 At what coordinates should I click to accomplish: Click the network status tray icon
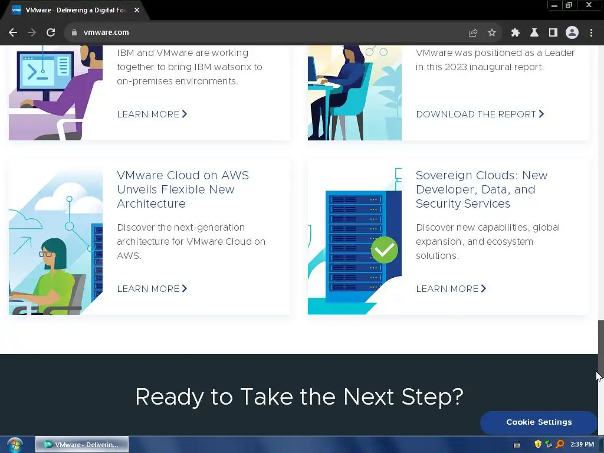point(549,444)
